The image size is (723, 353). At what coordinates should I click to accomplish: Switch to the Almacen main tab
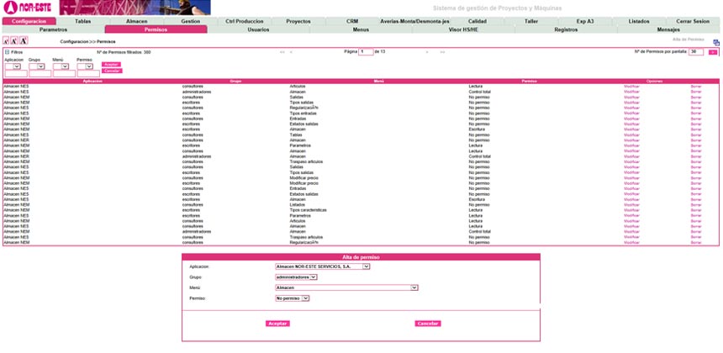[x=136, y=21]
